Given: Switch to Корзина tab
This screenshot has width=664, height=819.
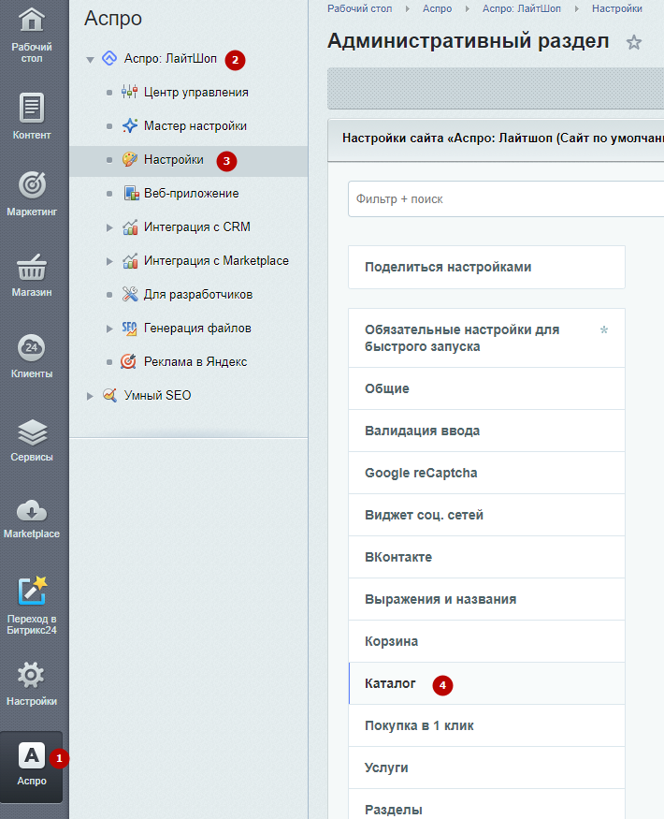Looking at the screenshot, I should [x=486, y=641].
